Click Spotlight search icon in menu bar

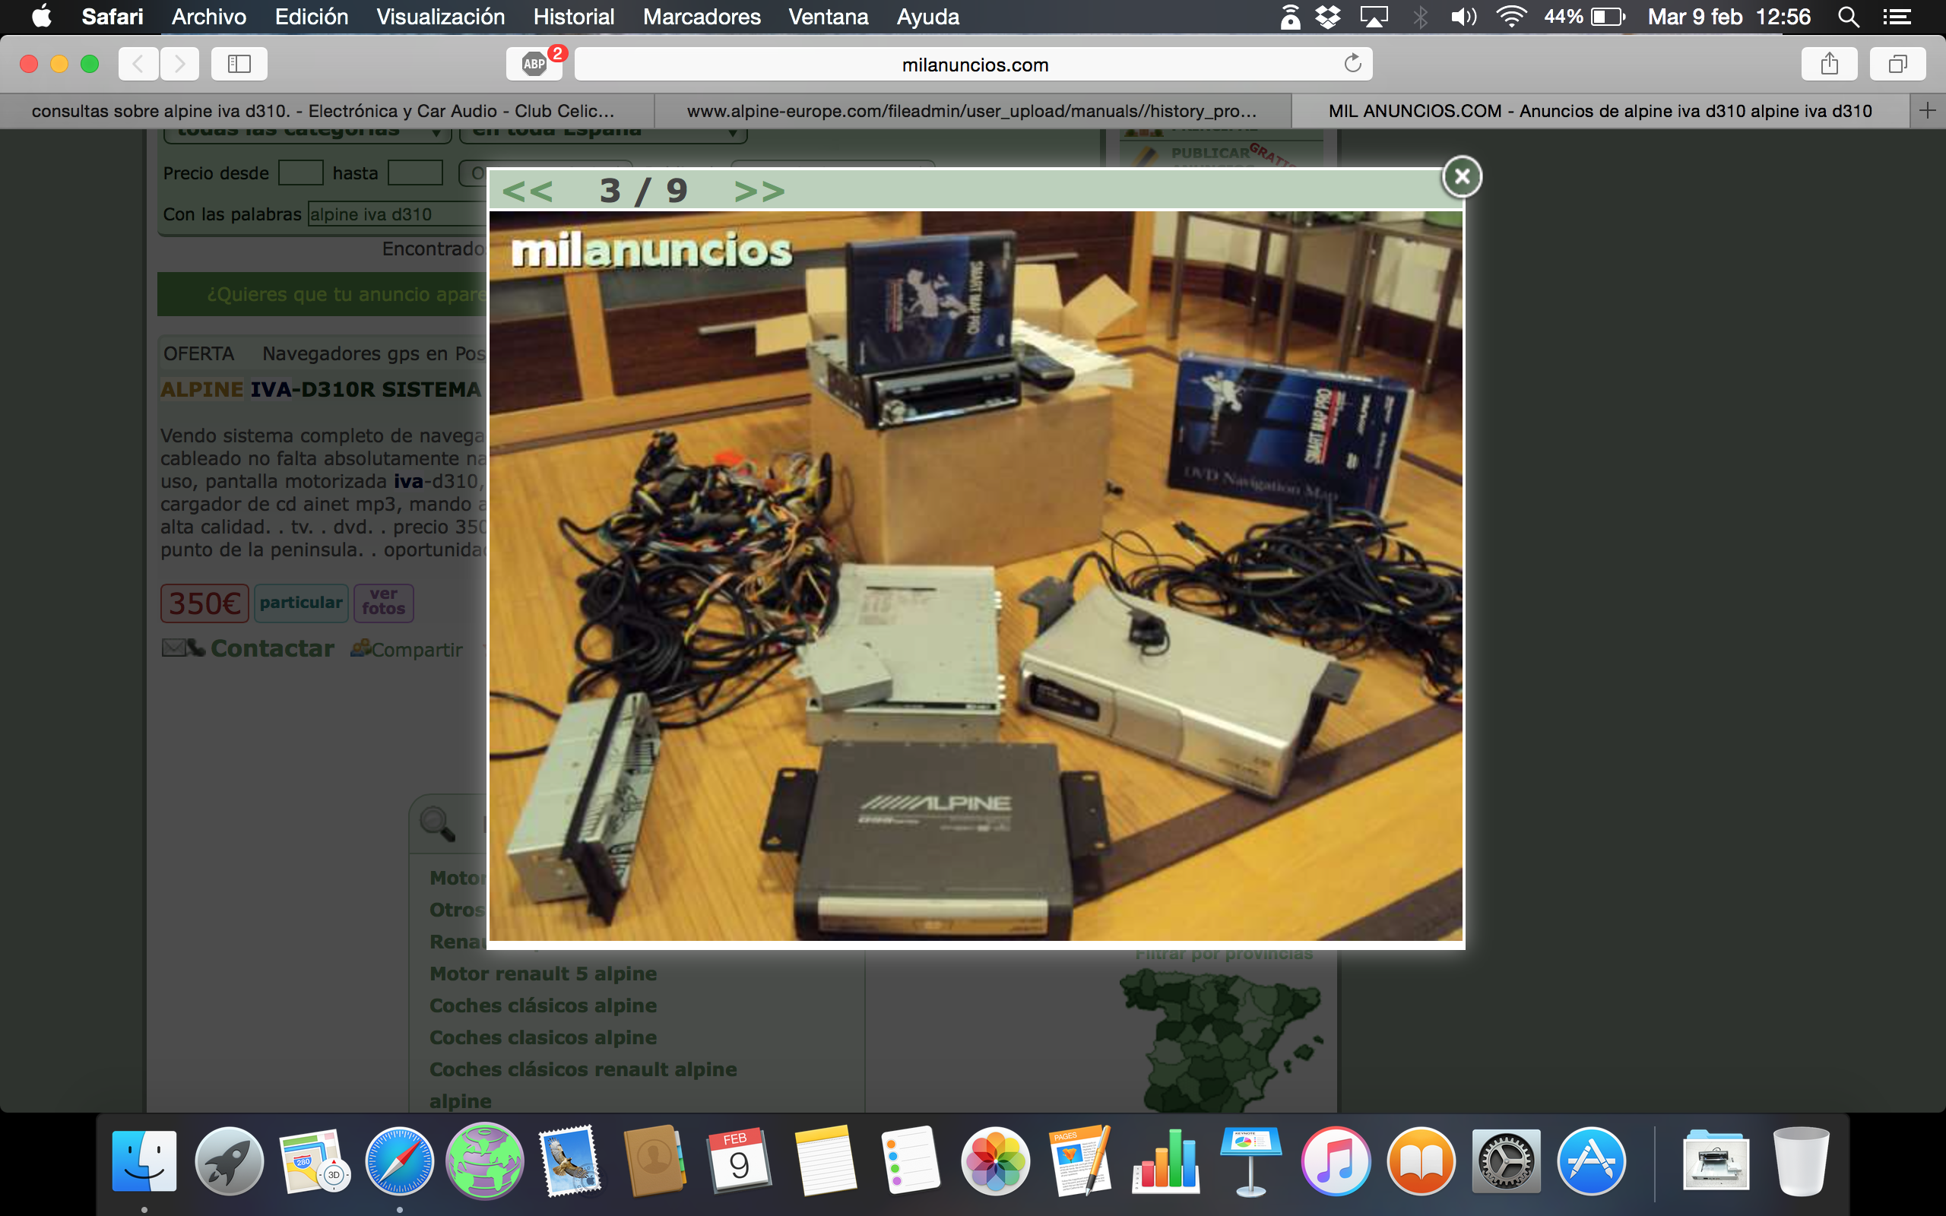pyautogui.click(x=1849, y=17)
